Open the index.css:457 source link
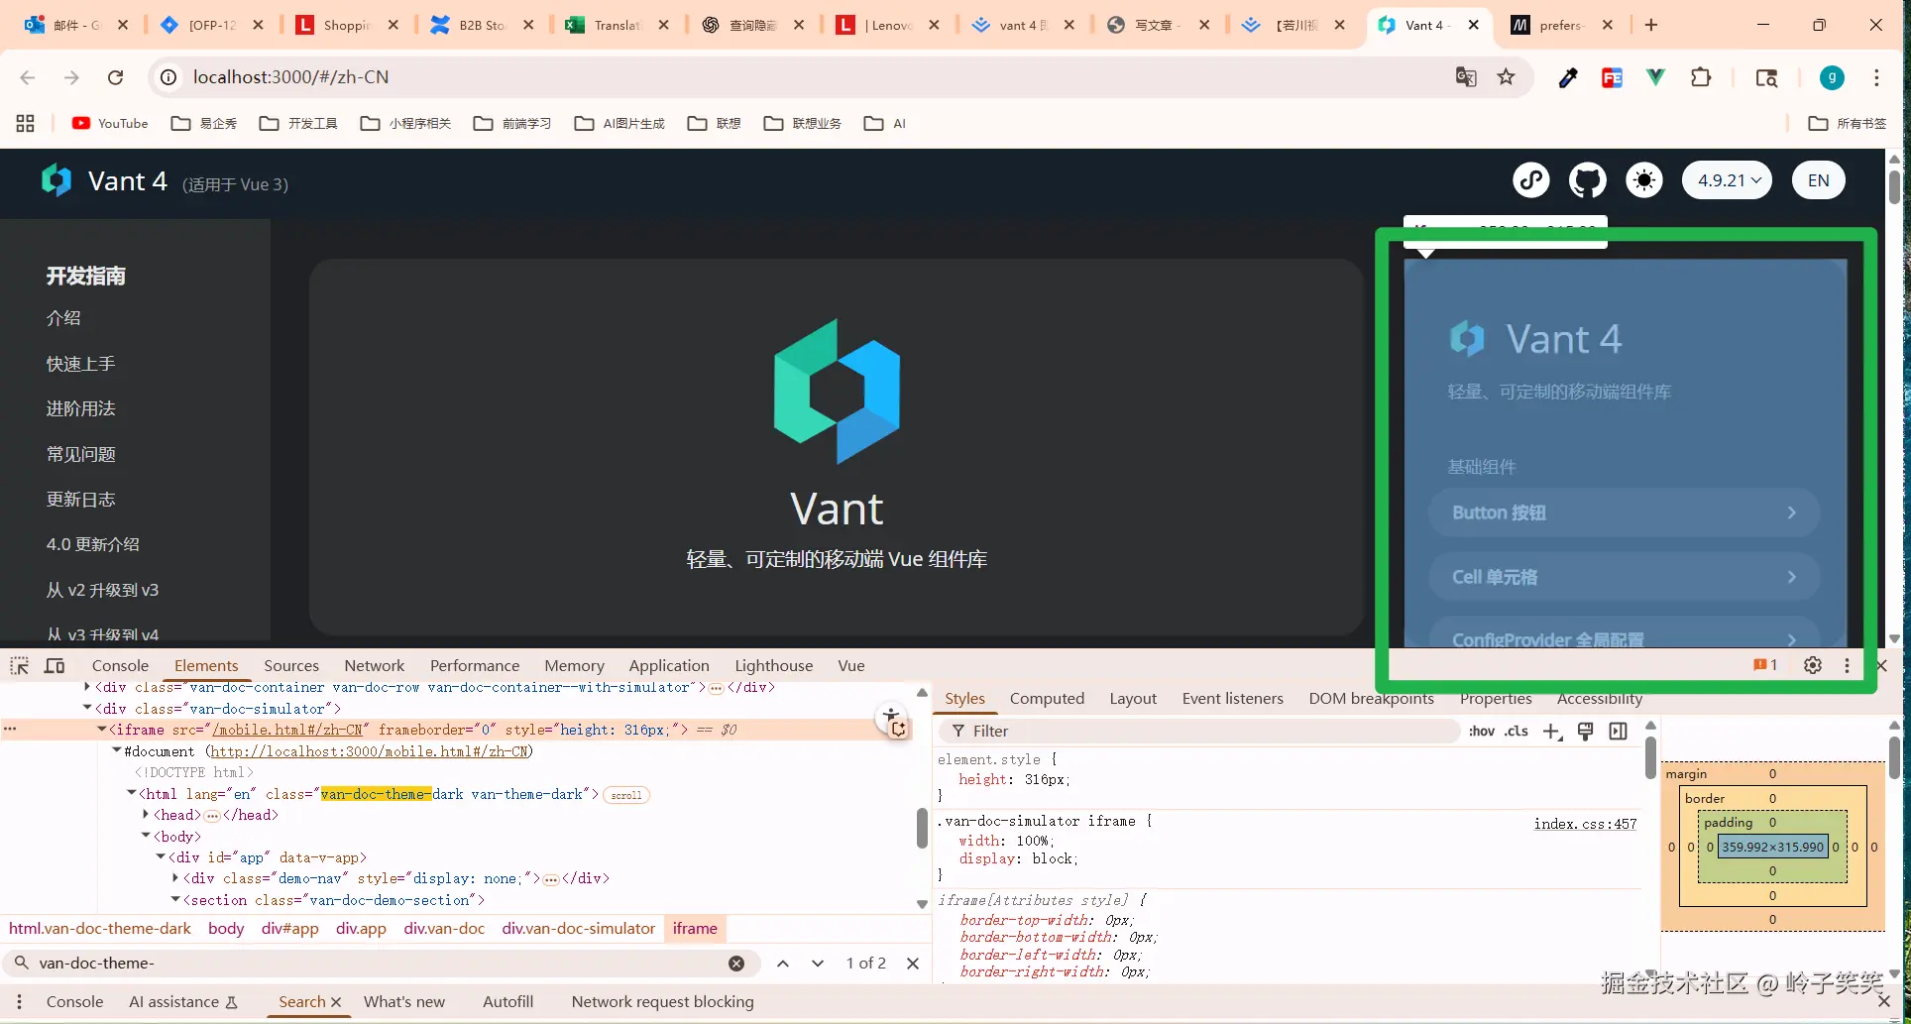Image resolution: width=1911 pixels, height=1024 pixels. [x=1585, y=824]
